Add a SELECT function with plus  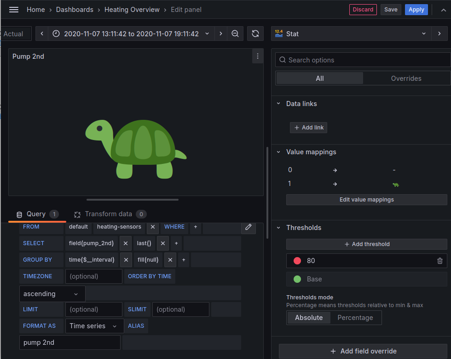[x=176, y=243]
